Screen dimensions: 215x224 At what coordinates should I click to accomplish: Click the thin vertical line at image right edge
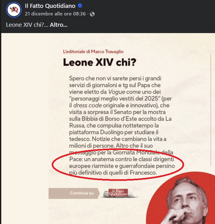click(x=211, y=110)
